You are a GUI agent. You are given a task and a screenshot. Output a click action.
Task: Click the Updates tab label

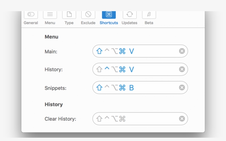click(x=130, y=23)
